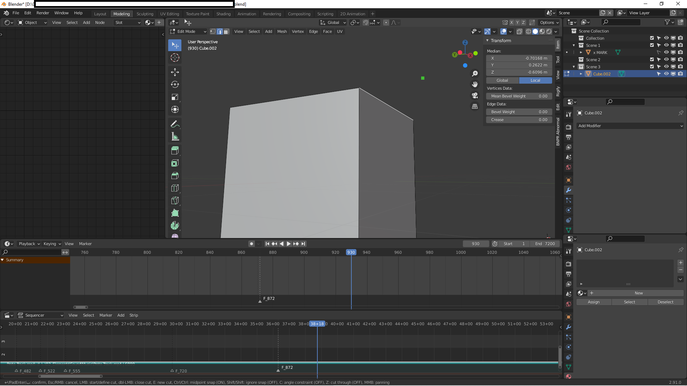Disable Scene 3 in renders camera icon
Viewport: 687px width, 386px height.
[681, 67]
